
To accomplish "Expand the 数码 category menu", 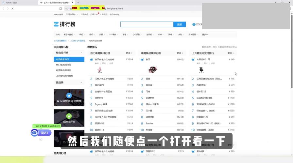I will click(x=102, y=35).
